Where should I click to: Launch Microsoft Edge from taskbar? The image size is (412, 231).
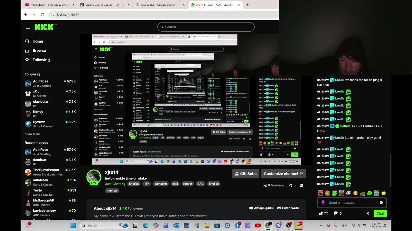145,226
